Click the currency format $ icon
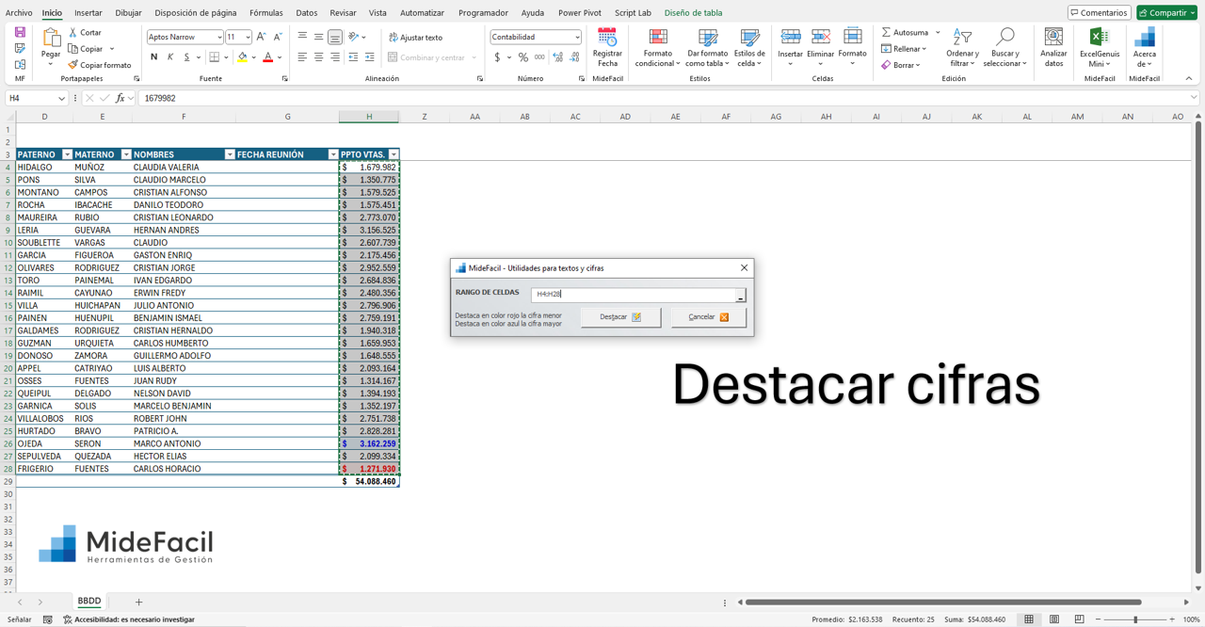The width and height of the screenshot is (1205, 627). coord(497,57)
